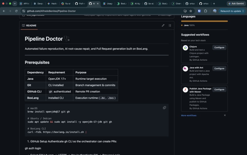Image resolution: width=247 pixels, height=155 pixels.
Task: Click the 'Suggested workflows' heading
Action: [195, 35]
